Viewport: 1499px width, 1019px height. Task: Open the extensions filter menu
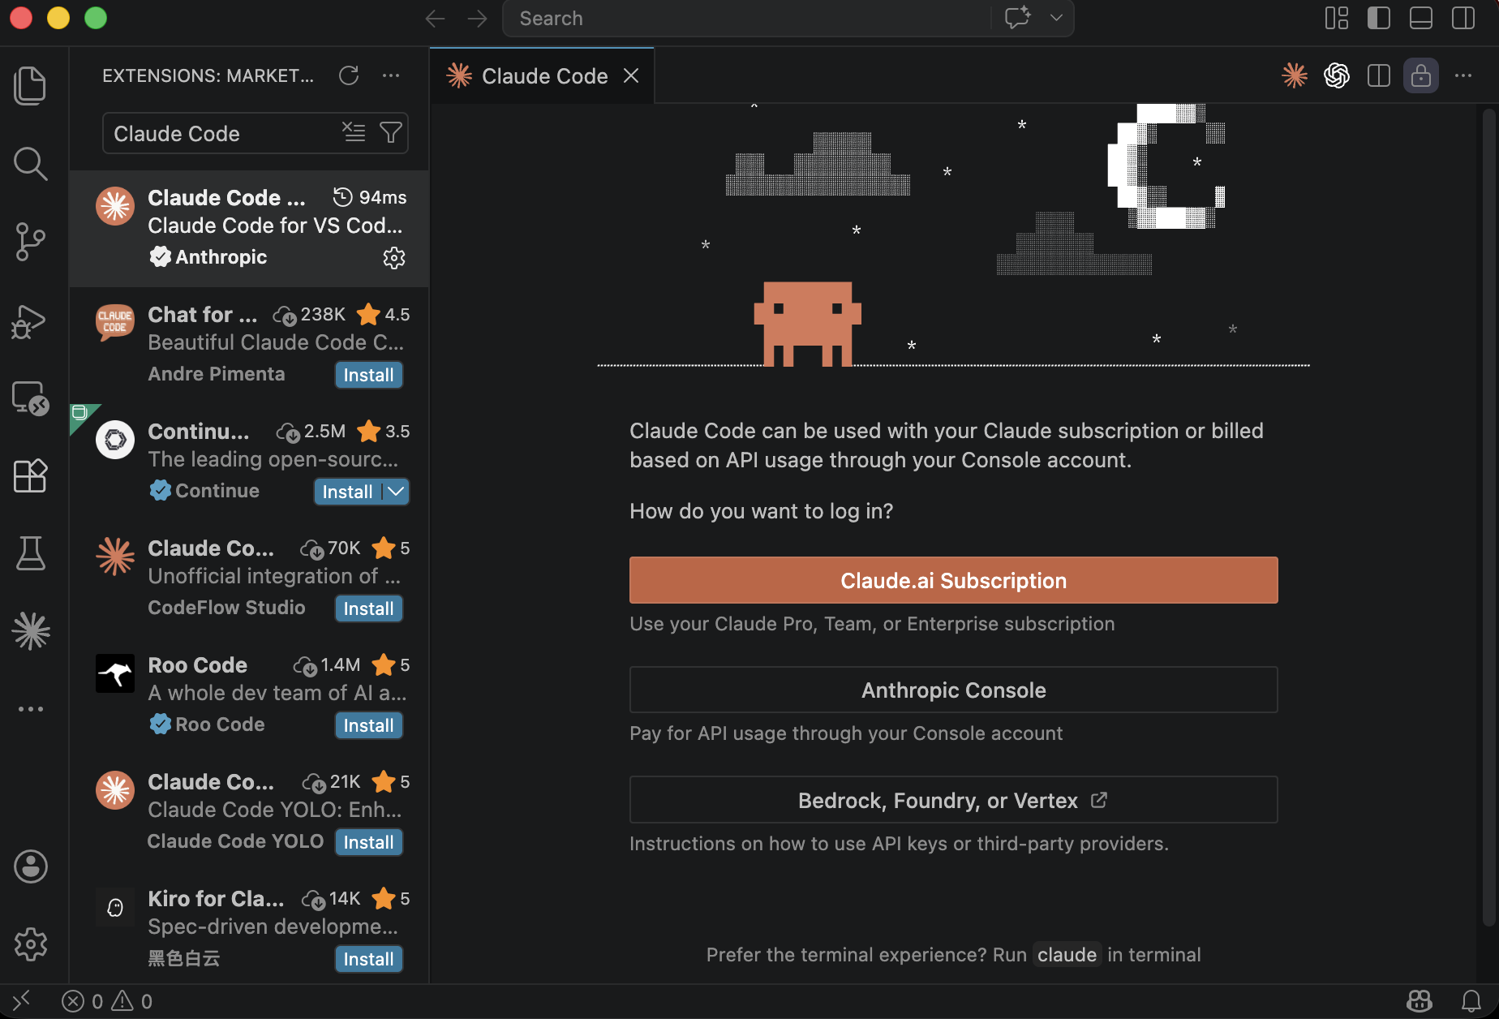point(391,132)
